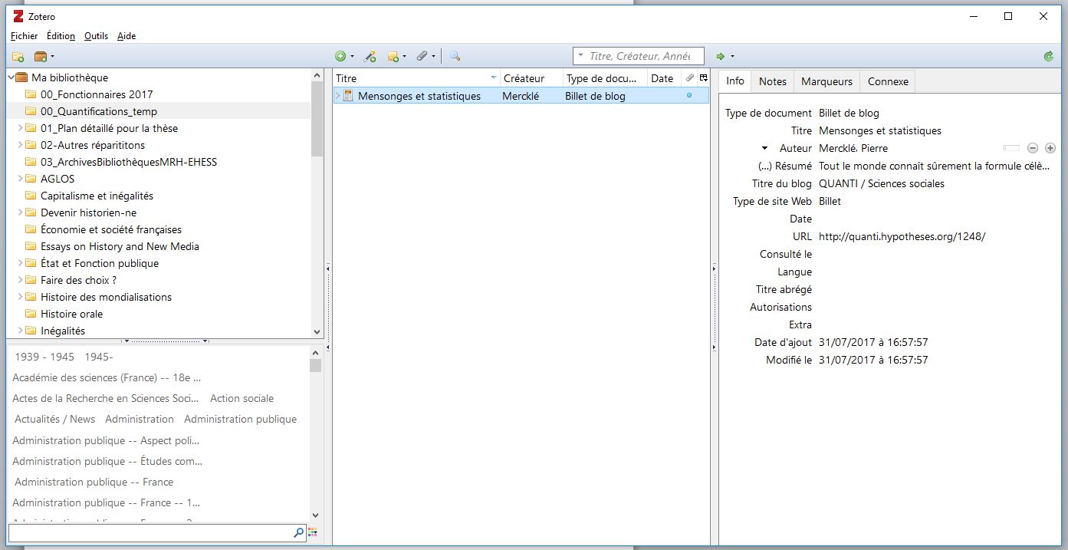Filter by the Action sociale tag
The width and height of the screenshot is (1068, 550).
point(242,398)
